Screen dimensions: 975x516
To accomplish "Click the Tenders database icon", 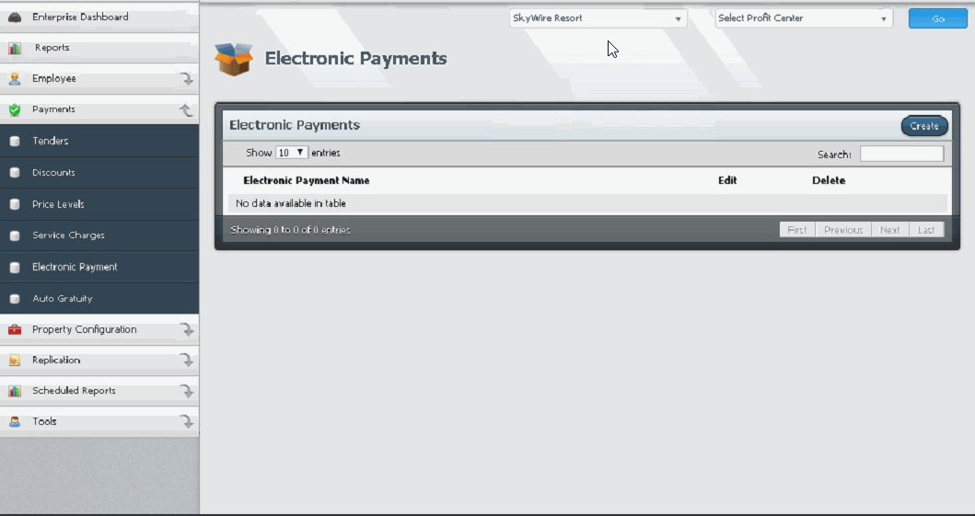I will tap(15, 141).
